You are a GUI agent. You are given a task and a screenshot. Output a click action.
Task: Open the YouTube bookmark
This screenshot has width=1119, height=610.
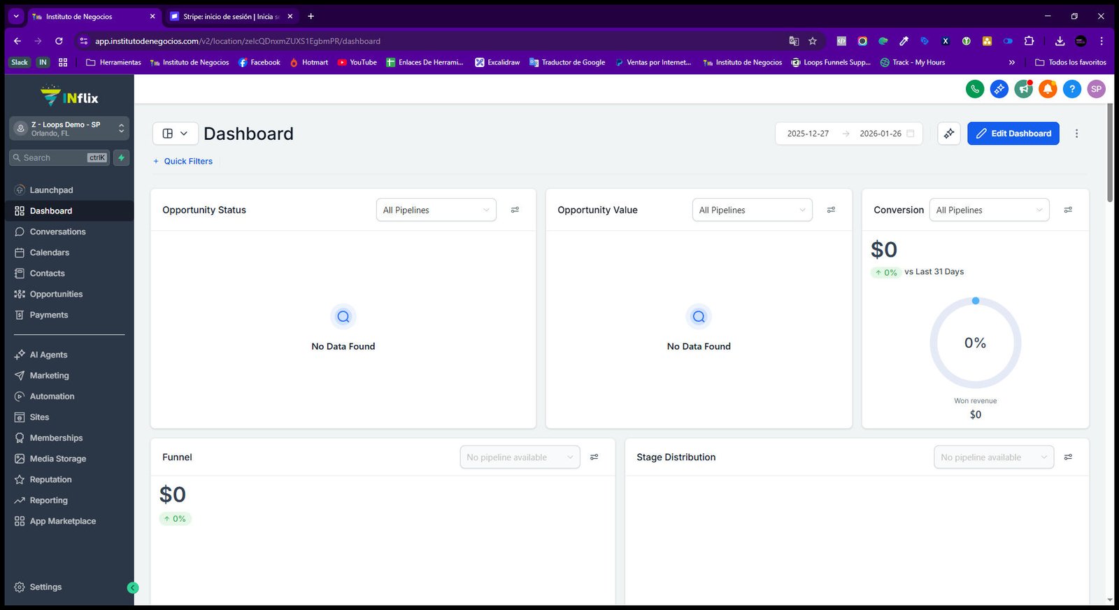pyautogui.click(x=357, y=62)
